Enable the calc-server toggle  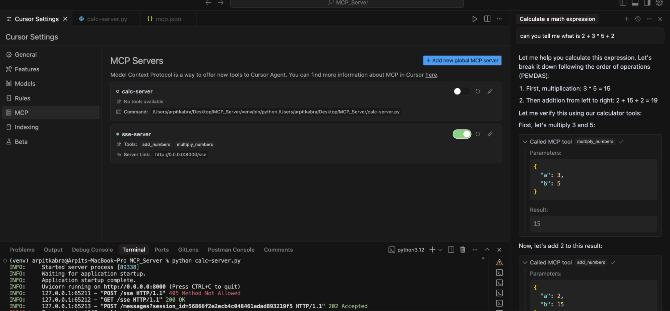point(462,91)
